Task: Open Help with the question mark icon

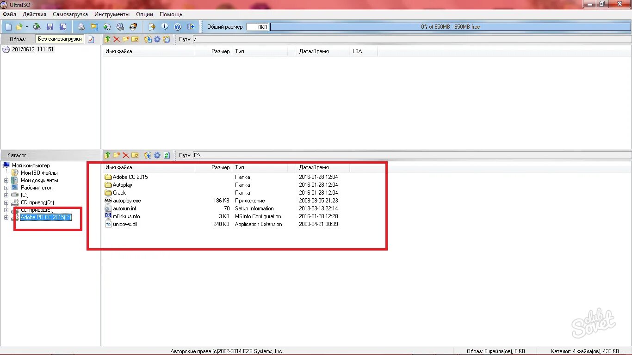Action: click(178, 27)
